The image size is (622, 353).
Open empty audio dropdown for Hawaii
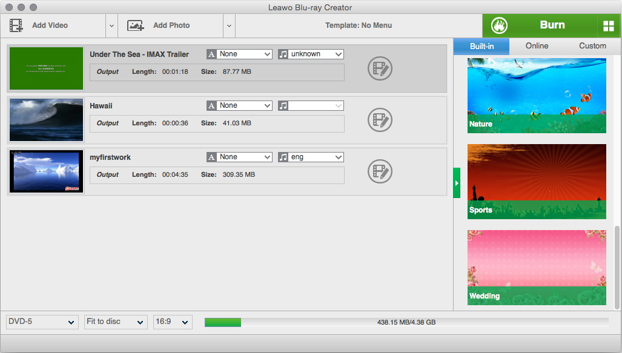tap(316, 106)
